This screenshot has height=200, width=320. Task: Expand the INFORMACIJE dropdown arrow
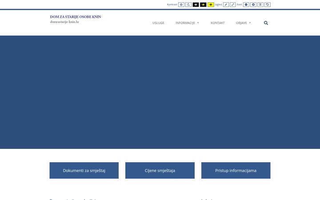[198, 23]
